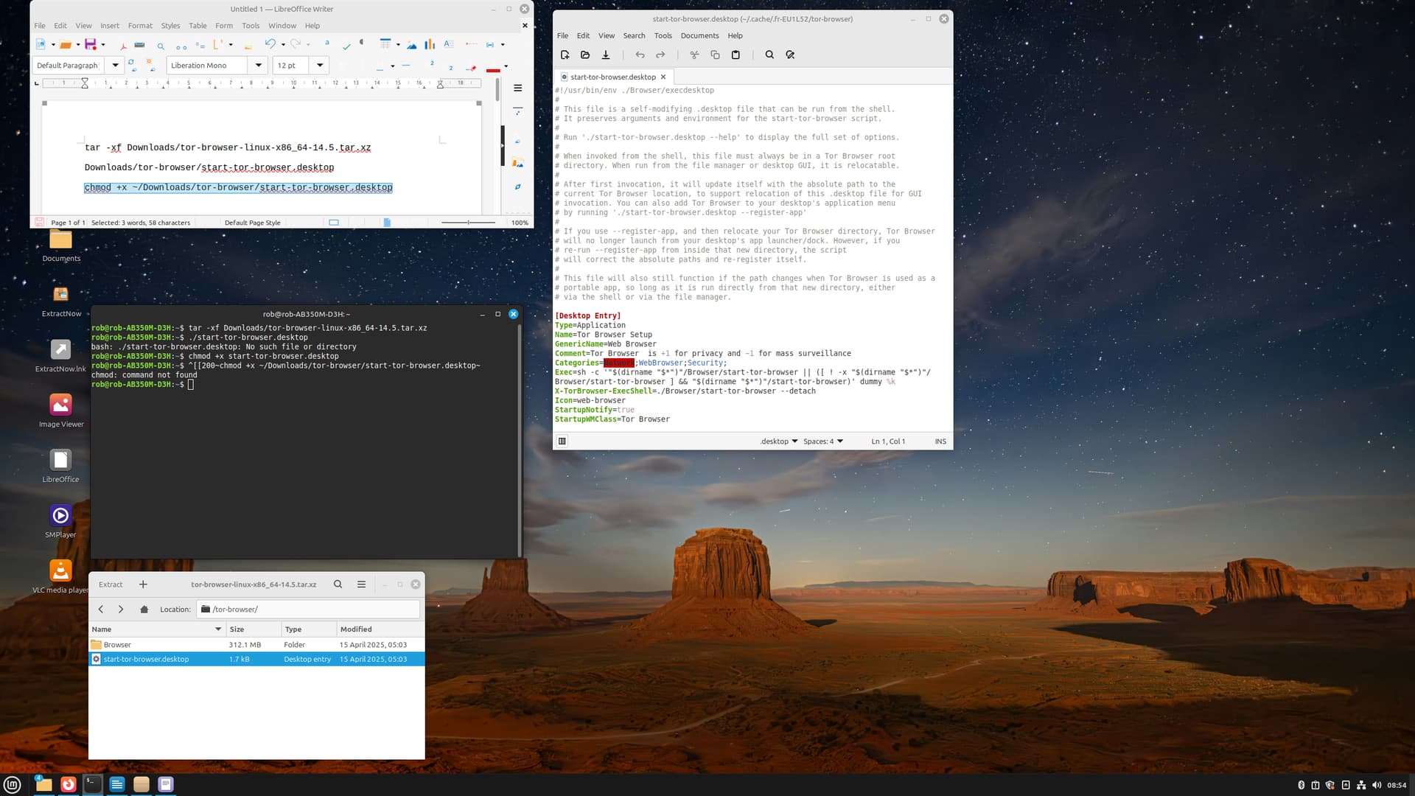Click Find and replace icon in text editor
Screen dimensions: 1415x796
790,55
